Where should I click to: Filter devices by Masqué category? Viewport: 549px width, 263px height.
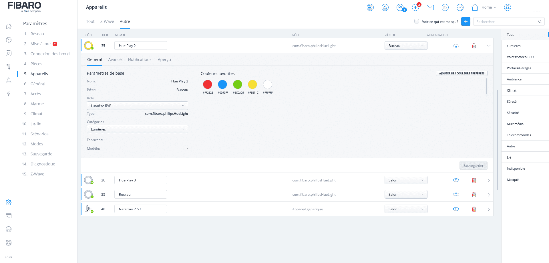pos(525,180)
